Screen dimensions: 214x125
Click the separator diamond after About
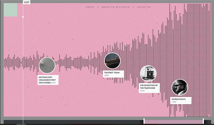pos(98,7)
